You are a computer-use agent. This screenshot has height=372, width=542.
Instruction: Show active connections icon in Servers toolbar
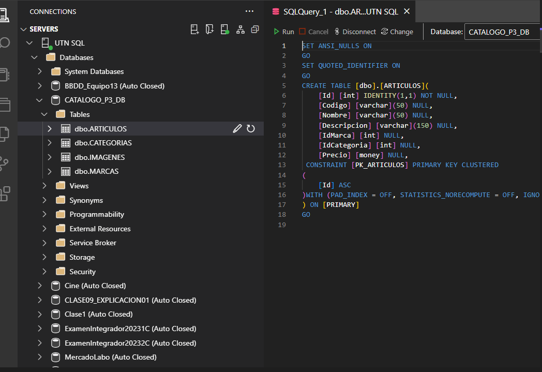(225, 29)
